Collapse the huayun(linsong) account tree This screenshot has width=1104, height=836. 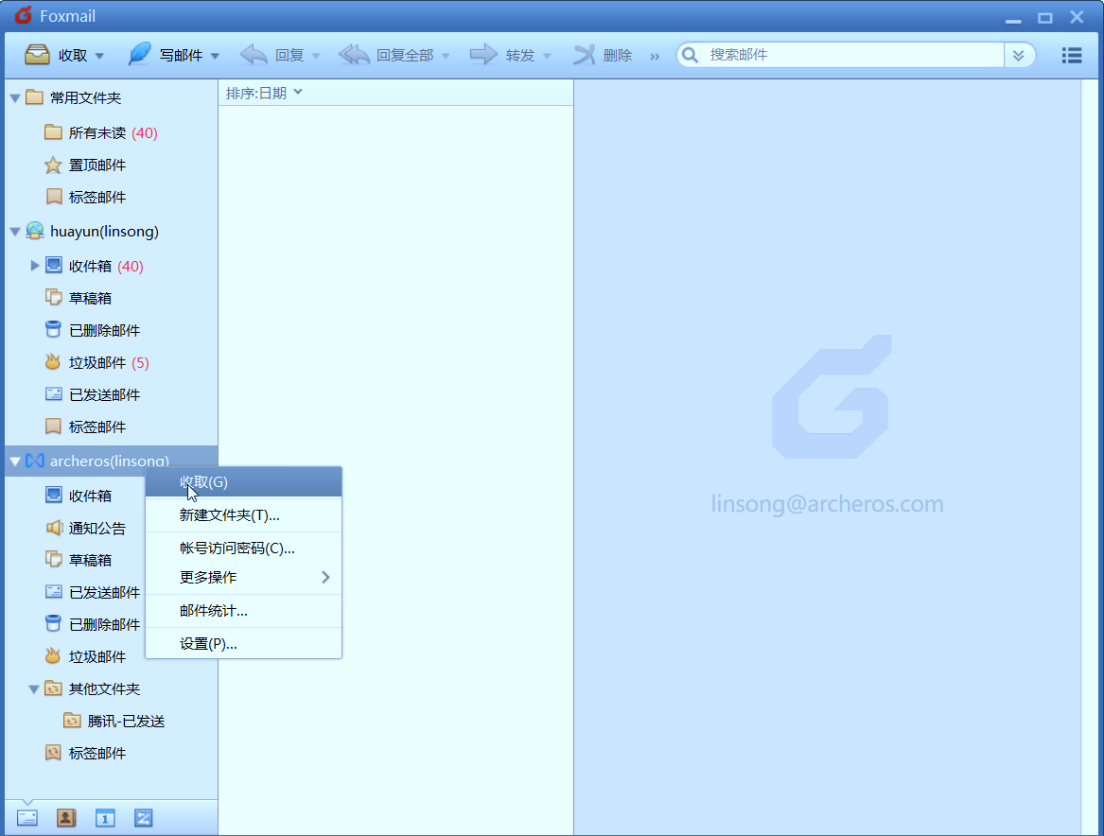(x=14, y=231)
